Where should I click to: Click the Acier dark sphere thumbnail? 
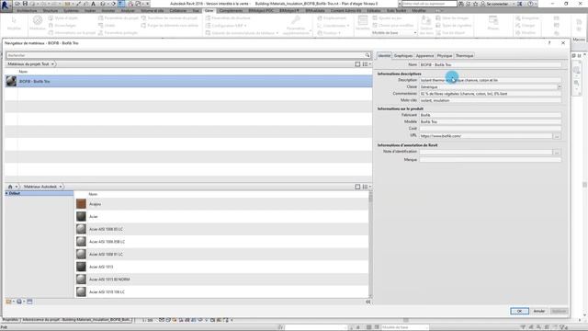point(81,217)
